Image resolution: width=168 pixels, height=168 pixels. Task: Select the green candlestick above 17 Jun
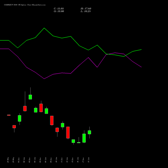84,138
